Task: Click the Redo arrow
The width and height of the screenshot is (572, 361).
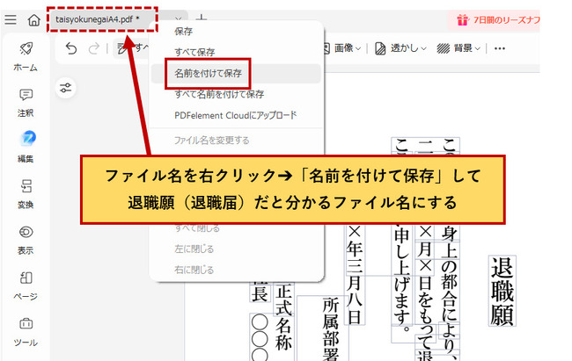Action: point(94,48)
